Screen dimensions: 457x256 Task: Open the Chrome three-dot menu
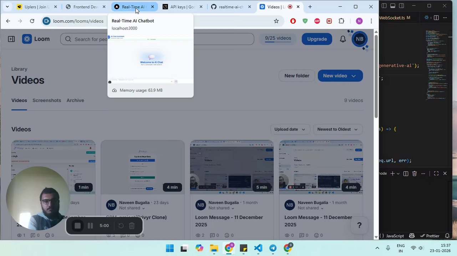371,21
